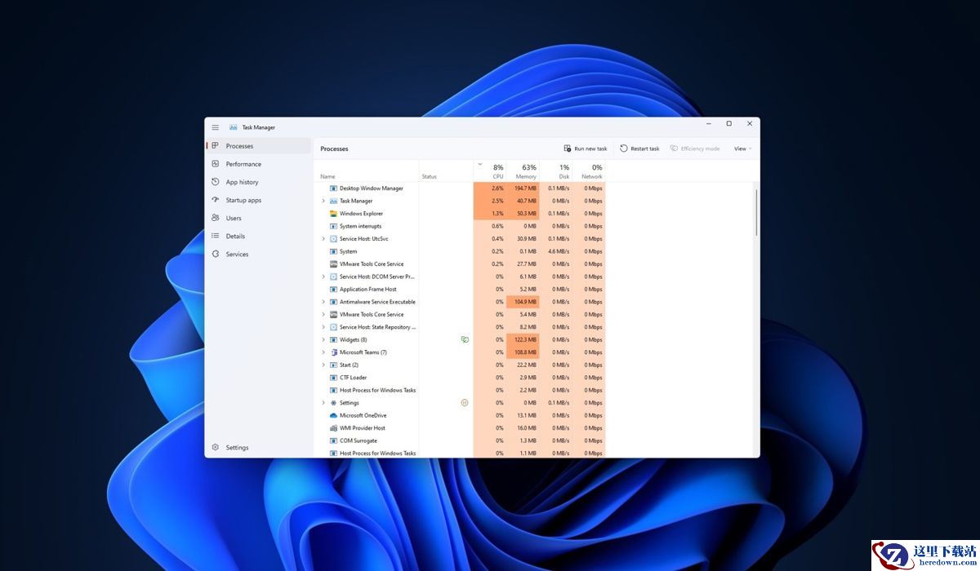Click the Processes heading above the table
This screenshot has width=980, height=571.
tap(334, 148)
